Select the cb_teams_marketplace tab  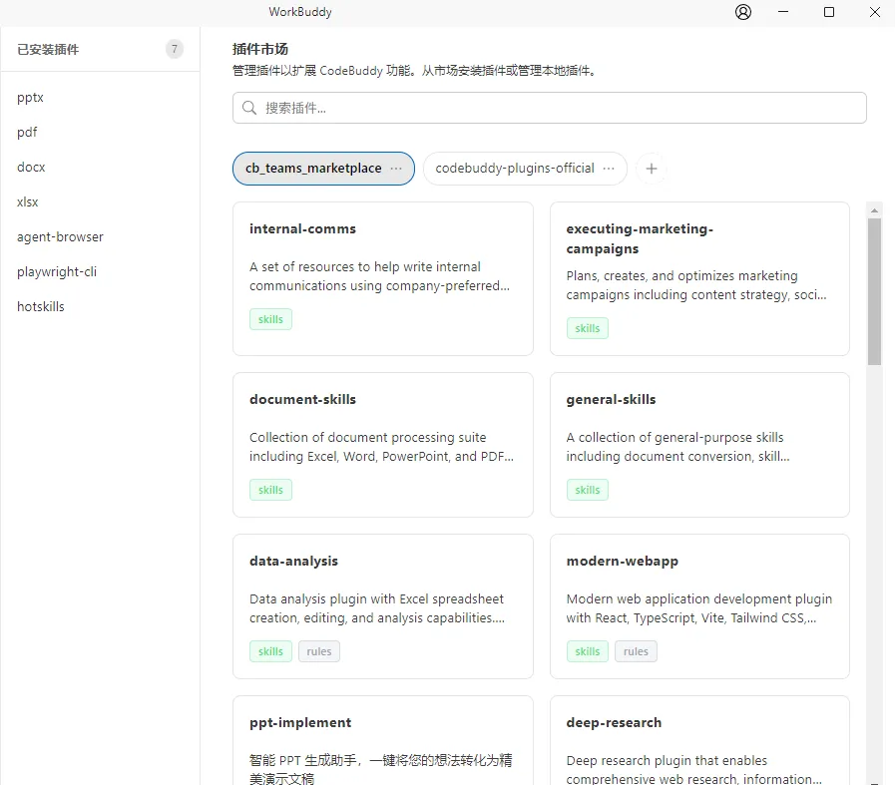tap(323, 169)
